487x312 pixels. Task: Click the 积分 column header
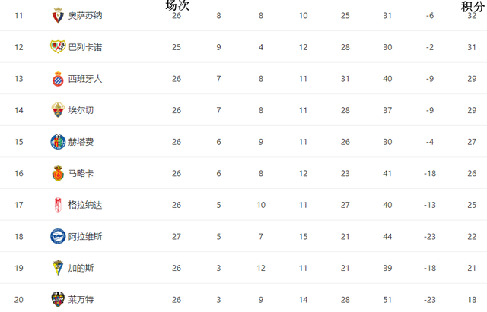pyautogui.click(x=473, y=7)
